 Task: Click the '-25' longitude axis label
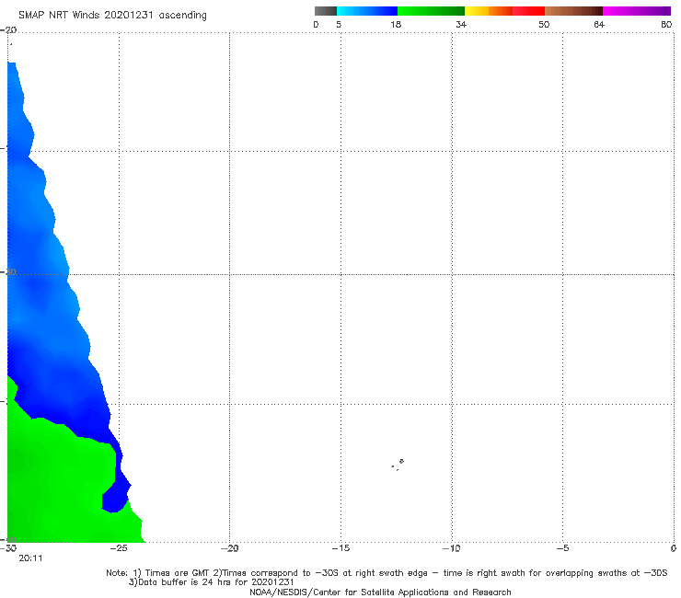pyautogui.click(x=119, y=548)
